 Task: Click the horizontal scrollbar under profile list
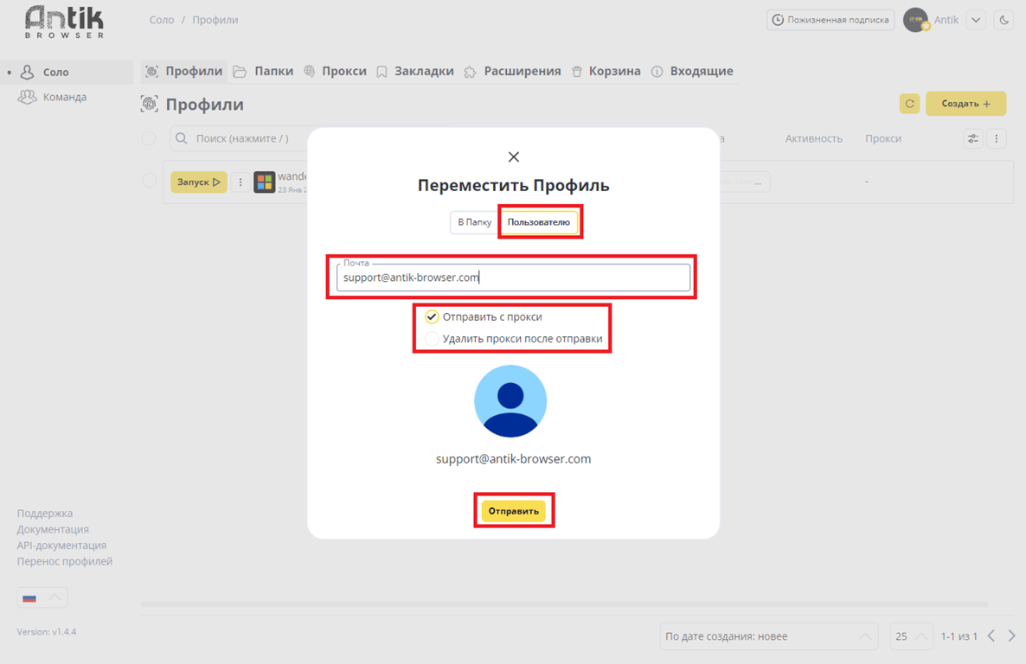pyautogui.click(x=564, y=604)
